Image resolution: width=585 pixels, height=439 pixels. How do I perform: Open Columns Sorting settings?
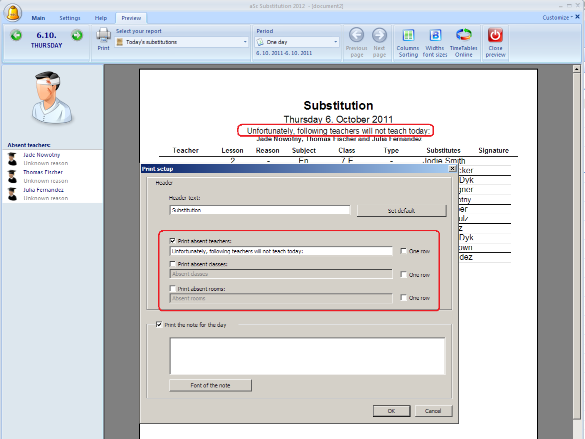[408, 43]
